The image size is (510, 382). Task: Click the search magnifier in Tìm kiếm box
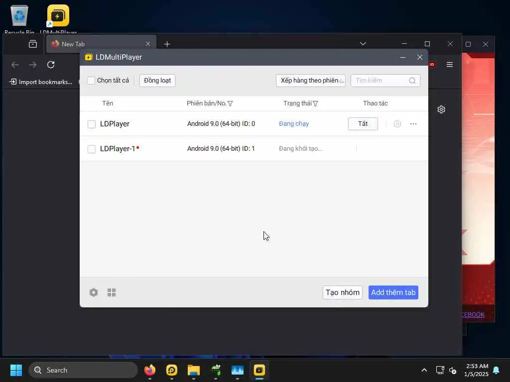[412, 81]
